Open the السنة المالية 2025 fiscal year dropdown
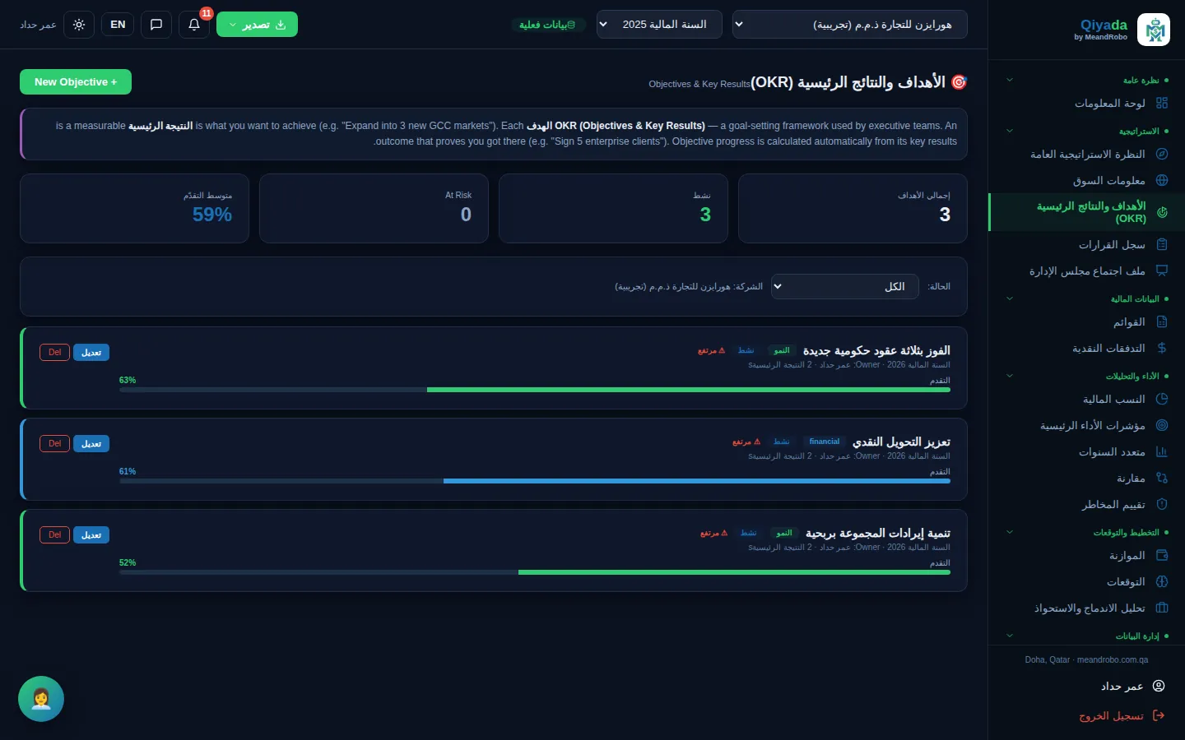The height and width of the screenshot is (740, 1185). click(659, 25)
